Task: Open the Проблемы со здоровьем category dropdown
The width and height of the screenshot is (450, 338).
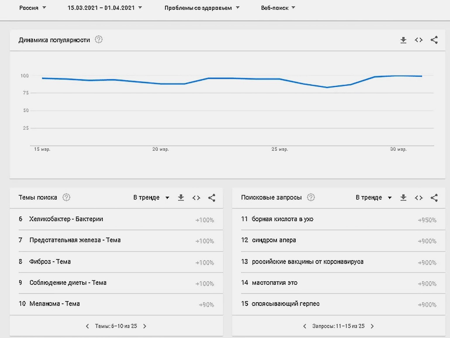Action: (x=202, y=8)
